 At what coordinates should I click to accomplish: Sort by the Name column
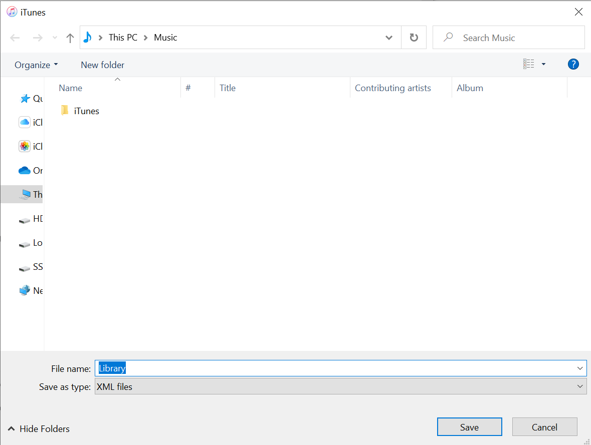[71, 88]
